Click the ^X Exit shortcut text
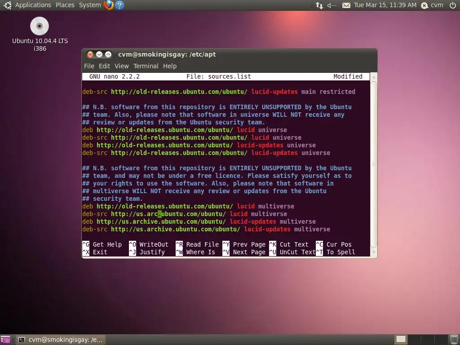 pos(95,252)
